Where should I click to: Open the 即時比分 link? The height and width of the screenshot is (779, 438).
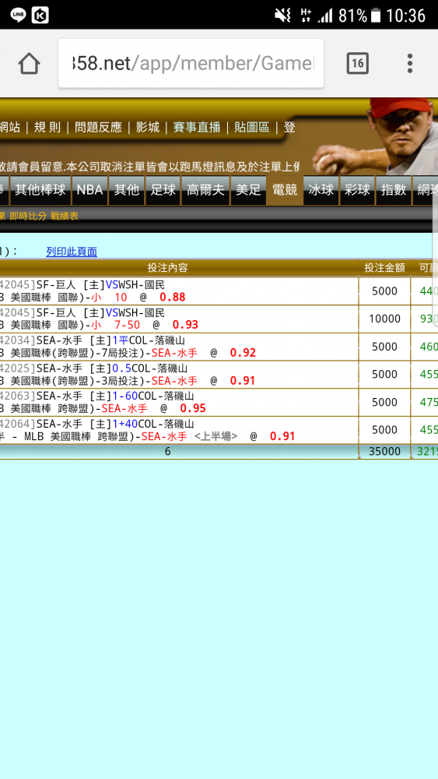28,216
